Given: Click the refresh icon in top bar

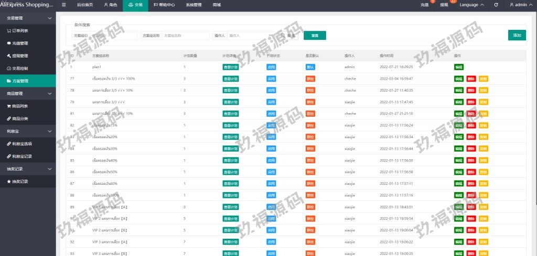Looking at the screenshot, I should (496, 5).
